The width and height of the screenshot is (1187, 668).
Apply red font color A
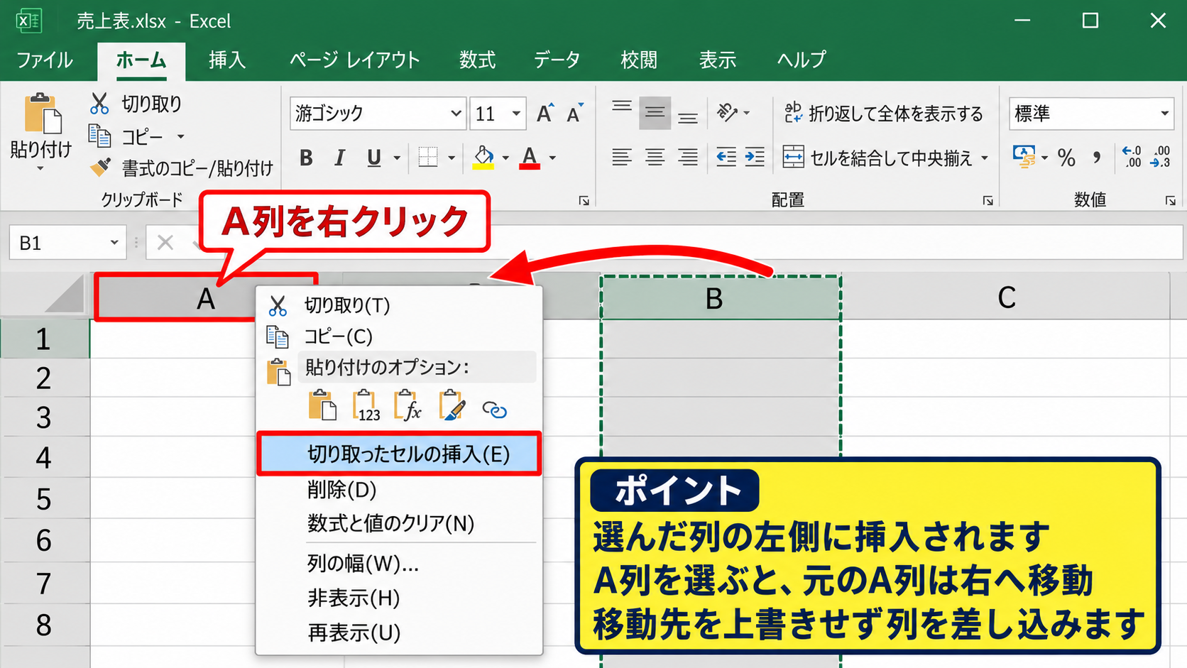(530, 158)
